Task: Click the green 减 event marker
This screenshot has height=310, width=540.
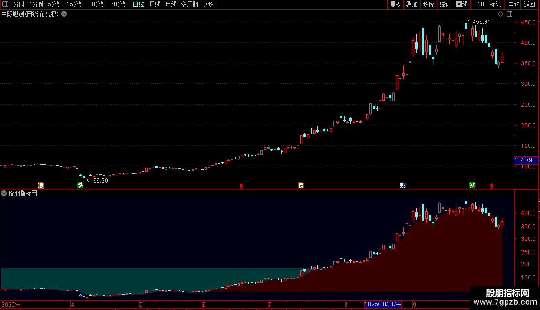Action: click(x=472, y=186)
